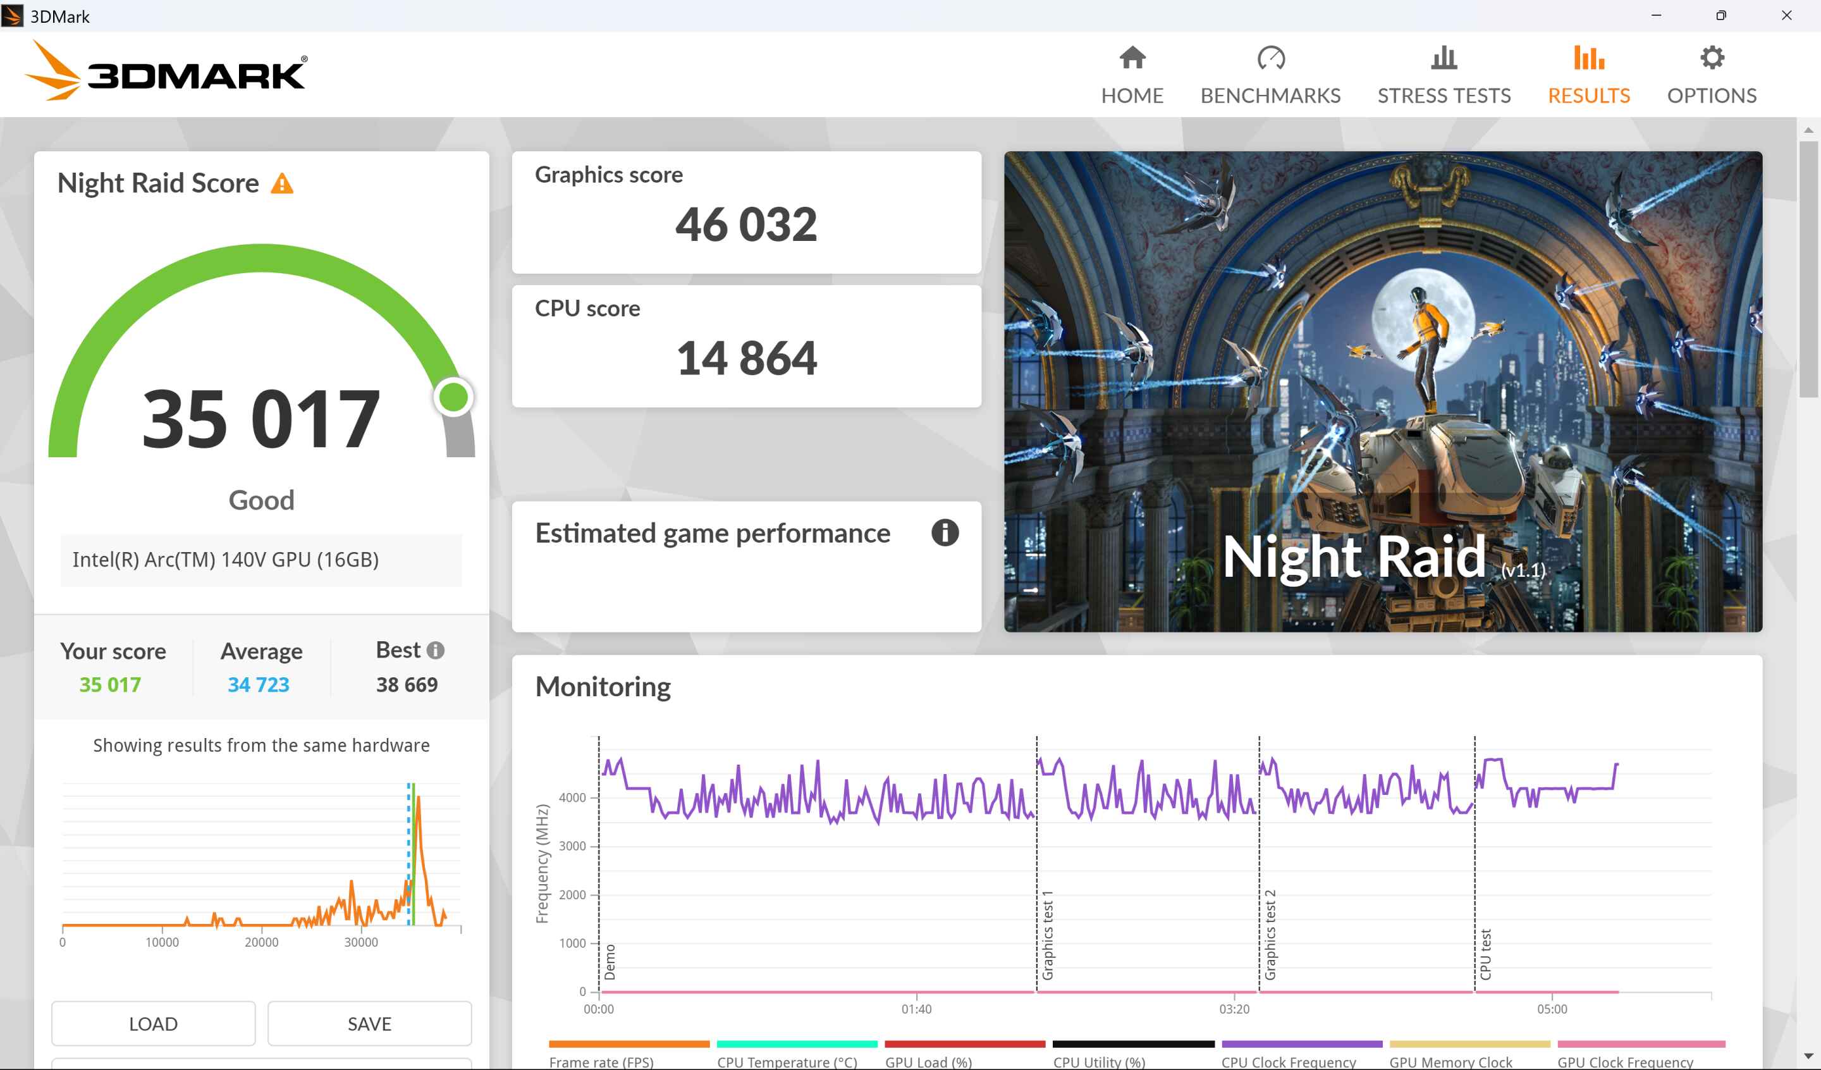Image resolution: width=1821 pixels, height=1070 pixels.
Task: Open the BENCHMARKS tab label
Action: tap(1270, 95)
